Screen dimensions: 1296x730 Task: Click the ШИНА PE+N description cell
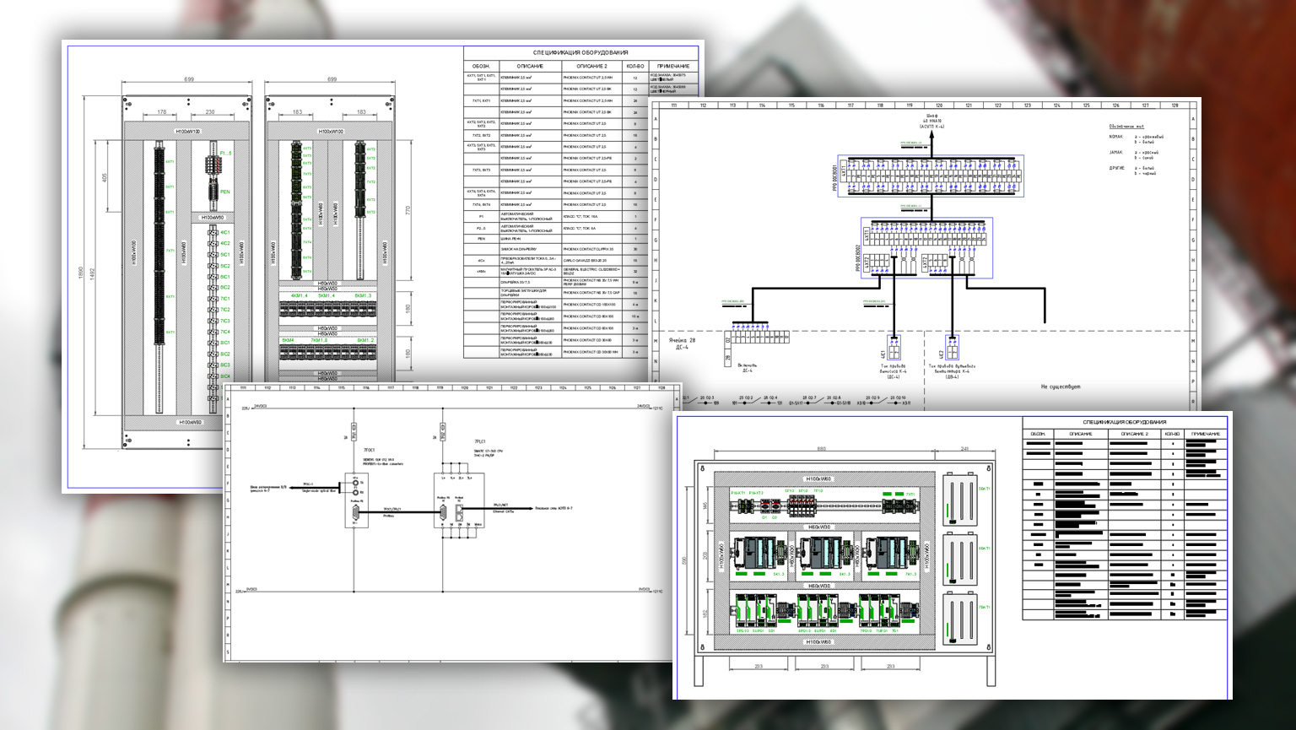pos(530,239)
